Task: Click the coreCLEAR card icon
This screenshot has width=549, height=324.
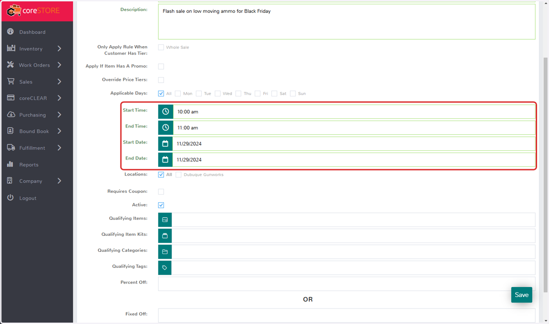Action: 11,98
